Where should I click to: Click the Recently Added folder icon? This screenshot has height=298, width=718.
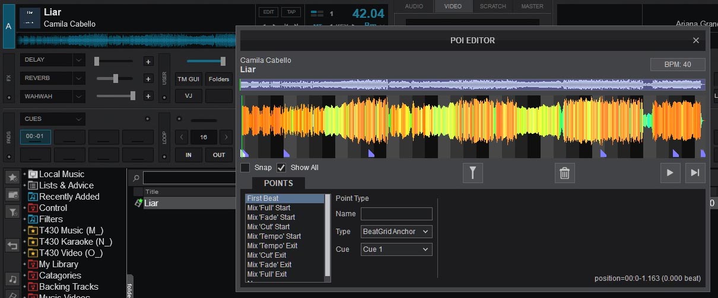pyautogui.click(x=33, y=197)
